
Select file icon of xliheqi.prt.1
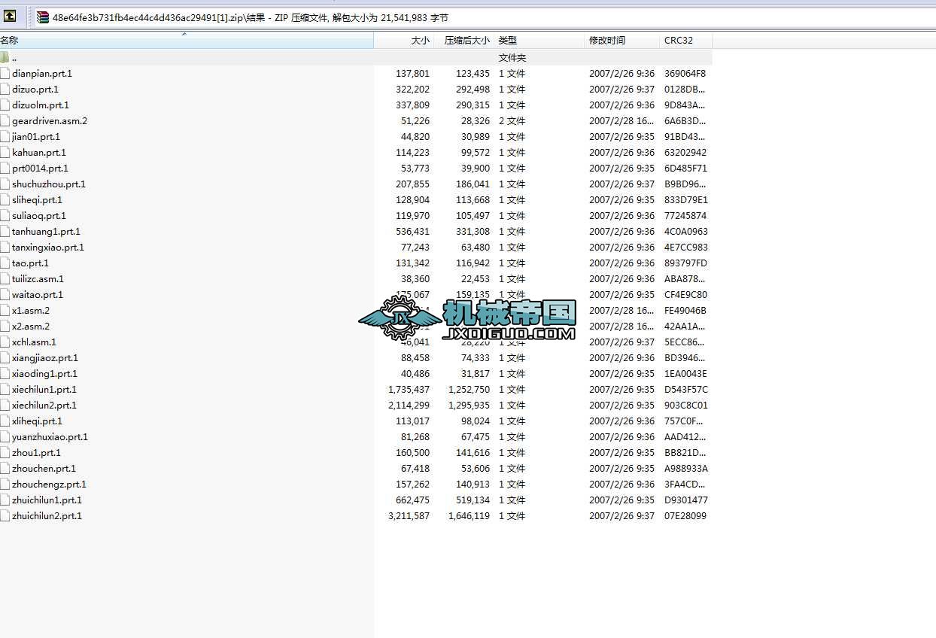click(x=5, y=421)
